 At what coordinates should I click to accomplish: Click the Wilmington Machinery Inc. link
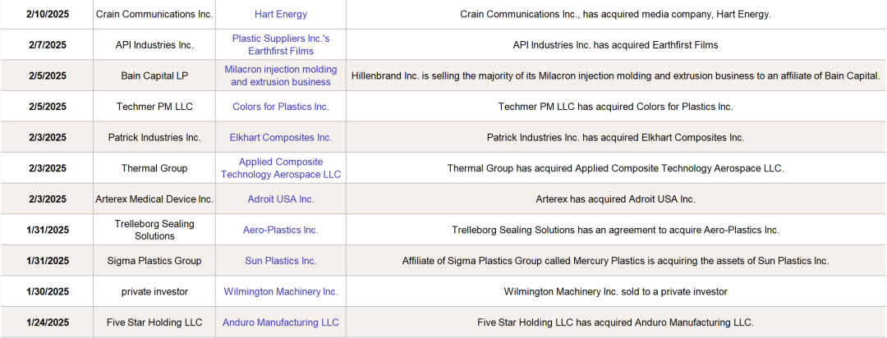[x=281, y=291]
